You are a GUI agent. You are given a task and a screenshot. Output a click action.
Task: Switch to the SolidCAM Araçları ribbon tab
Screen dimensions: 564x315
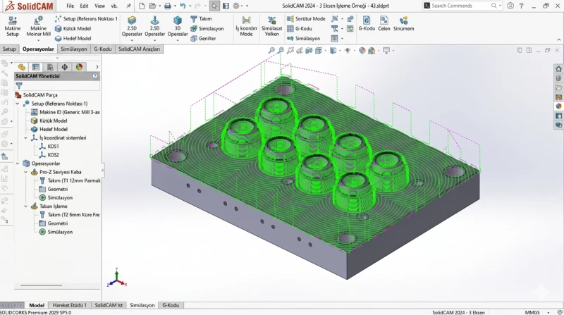pyautogui.click(x=139, y=49)
